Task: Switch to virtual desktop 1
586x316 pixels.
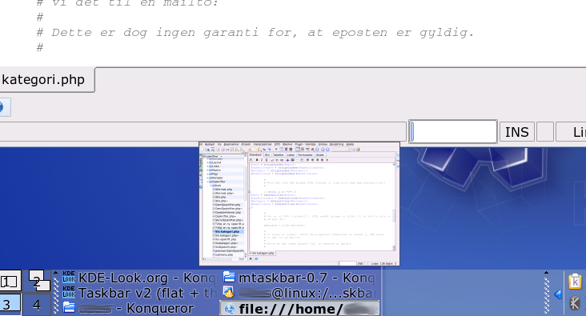Action: click(x=10, y=282)
